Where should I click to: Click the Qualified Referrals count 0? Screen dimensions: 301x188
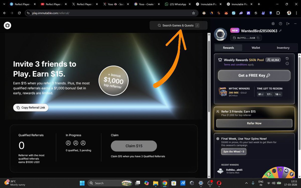[x=22, y=146]
